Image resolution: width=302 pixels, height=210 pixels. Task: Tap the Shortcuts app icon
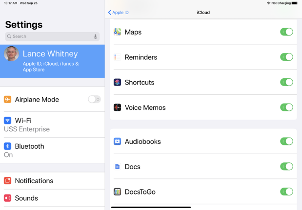pyautogui.click(x=117, y=82)
